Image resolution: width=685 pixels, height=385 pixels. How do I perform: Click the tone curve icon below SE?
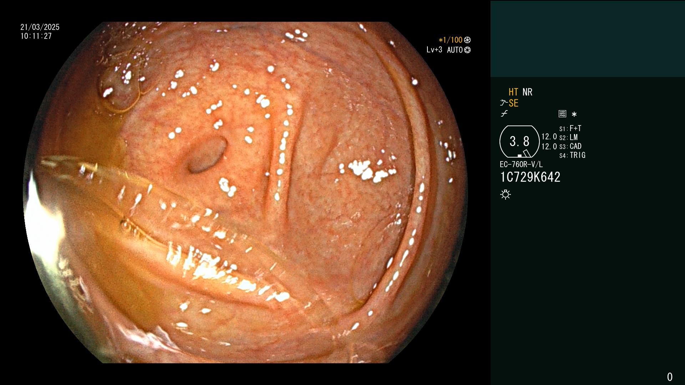point(504,114)
